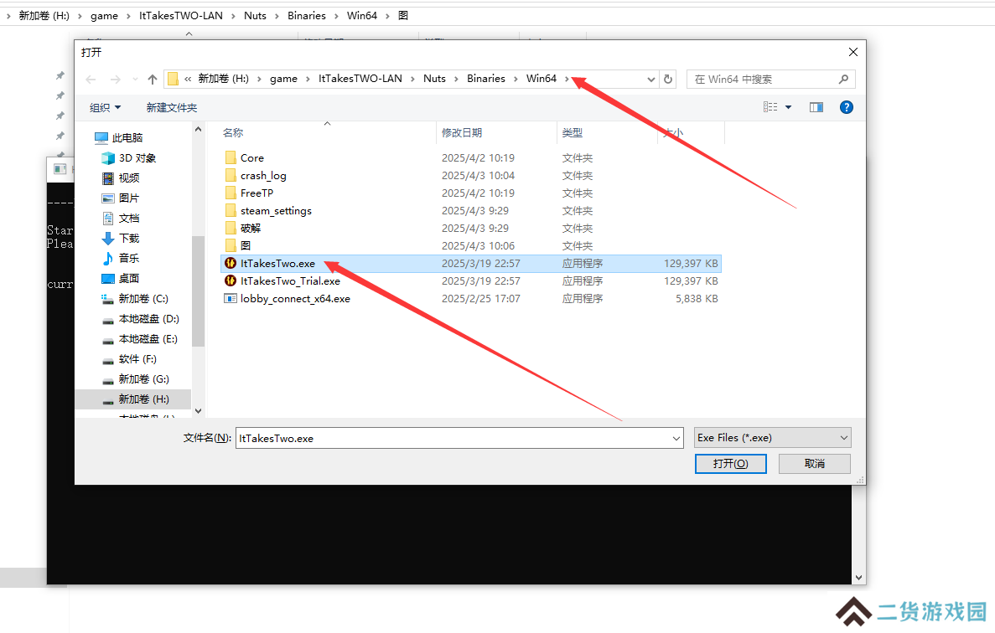Change the view layout icon
Viewport: 995px width, 633px height.
pyautogui.click(x=770, y=107)
